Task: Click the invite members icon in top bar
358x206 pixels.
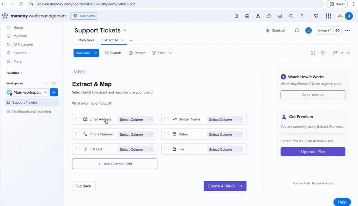Action: 258,16
